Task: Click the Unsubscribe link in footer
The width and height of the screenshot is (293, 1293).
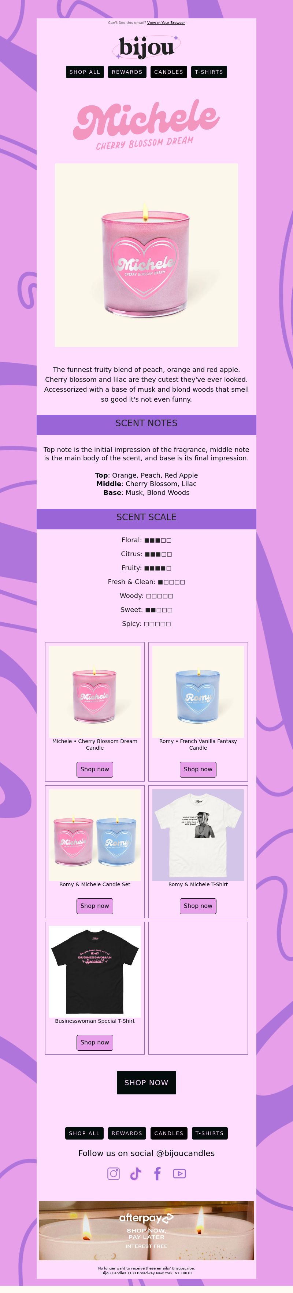Action: point(183,1268)
